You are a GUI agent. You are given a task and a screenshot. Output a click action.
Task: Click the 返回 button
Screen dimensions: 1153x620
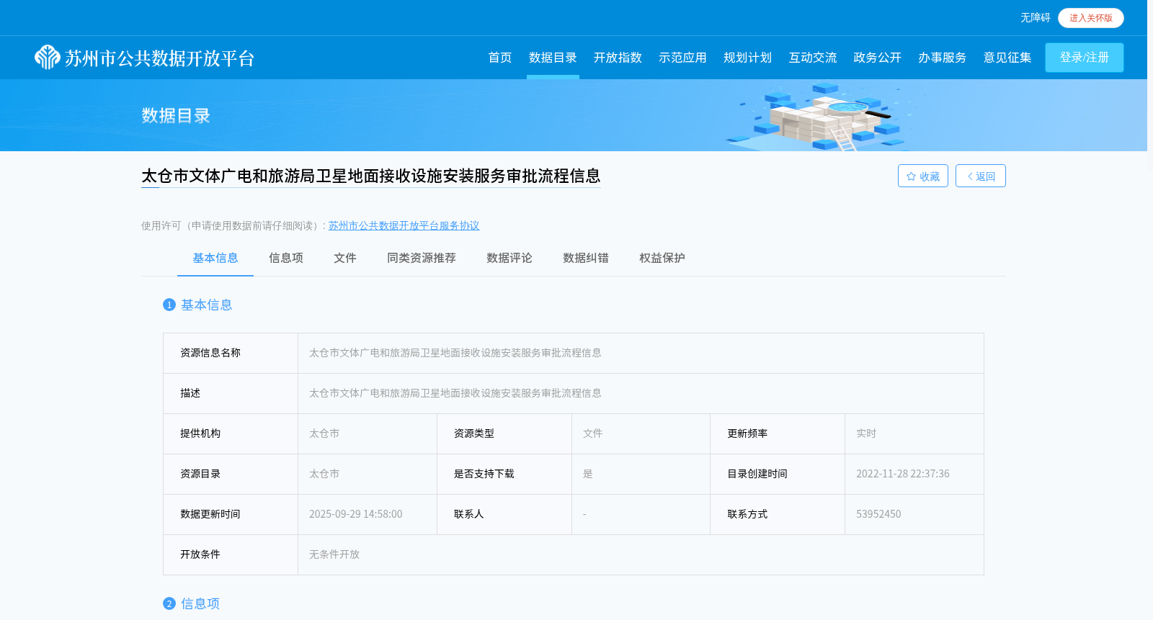981,176
